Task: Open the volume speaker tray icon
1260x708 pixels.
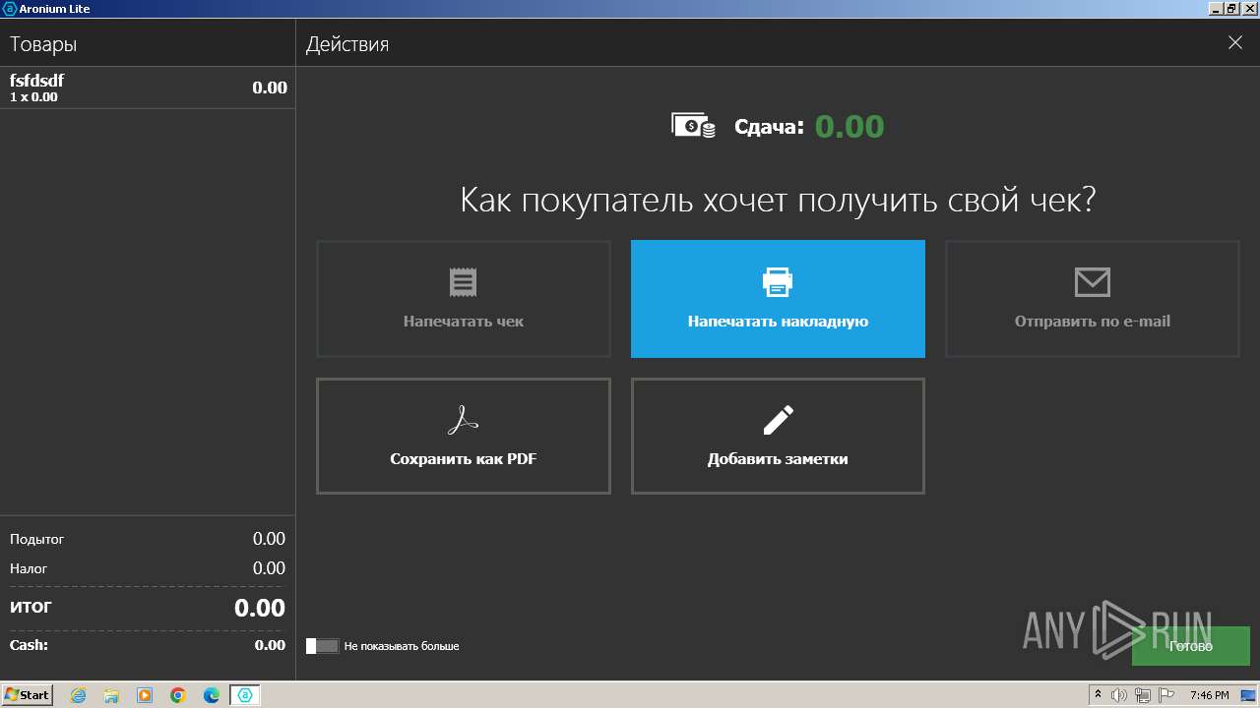Action: click(x=1120, y=695)
